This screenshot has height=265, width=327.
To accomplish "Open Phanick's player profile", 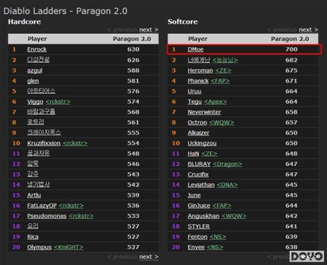I will coord(198,81).
